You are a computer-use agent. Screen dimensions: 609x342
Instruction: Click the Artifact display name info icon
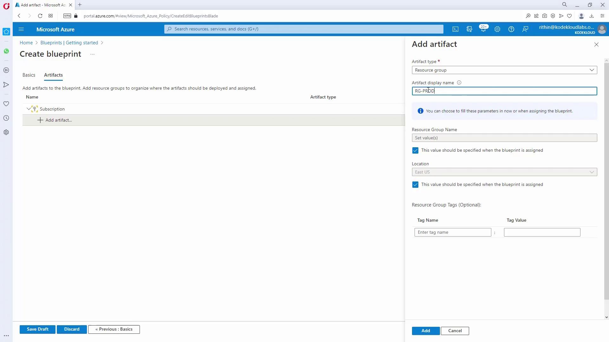(459, 83)
